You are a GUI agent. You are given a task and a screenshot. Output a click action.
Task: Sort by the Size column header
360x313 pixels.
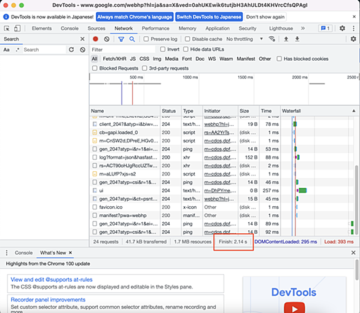point(248,111)
